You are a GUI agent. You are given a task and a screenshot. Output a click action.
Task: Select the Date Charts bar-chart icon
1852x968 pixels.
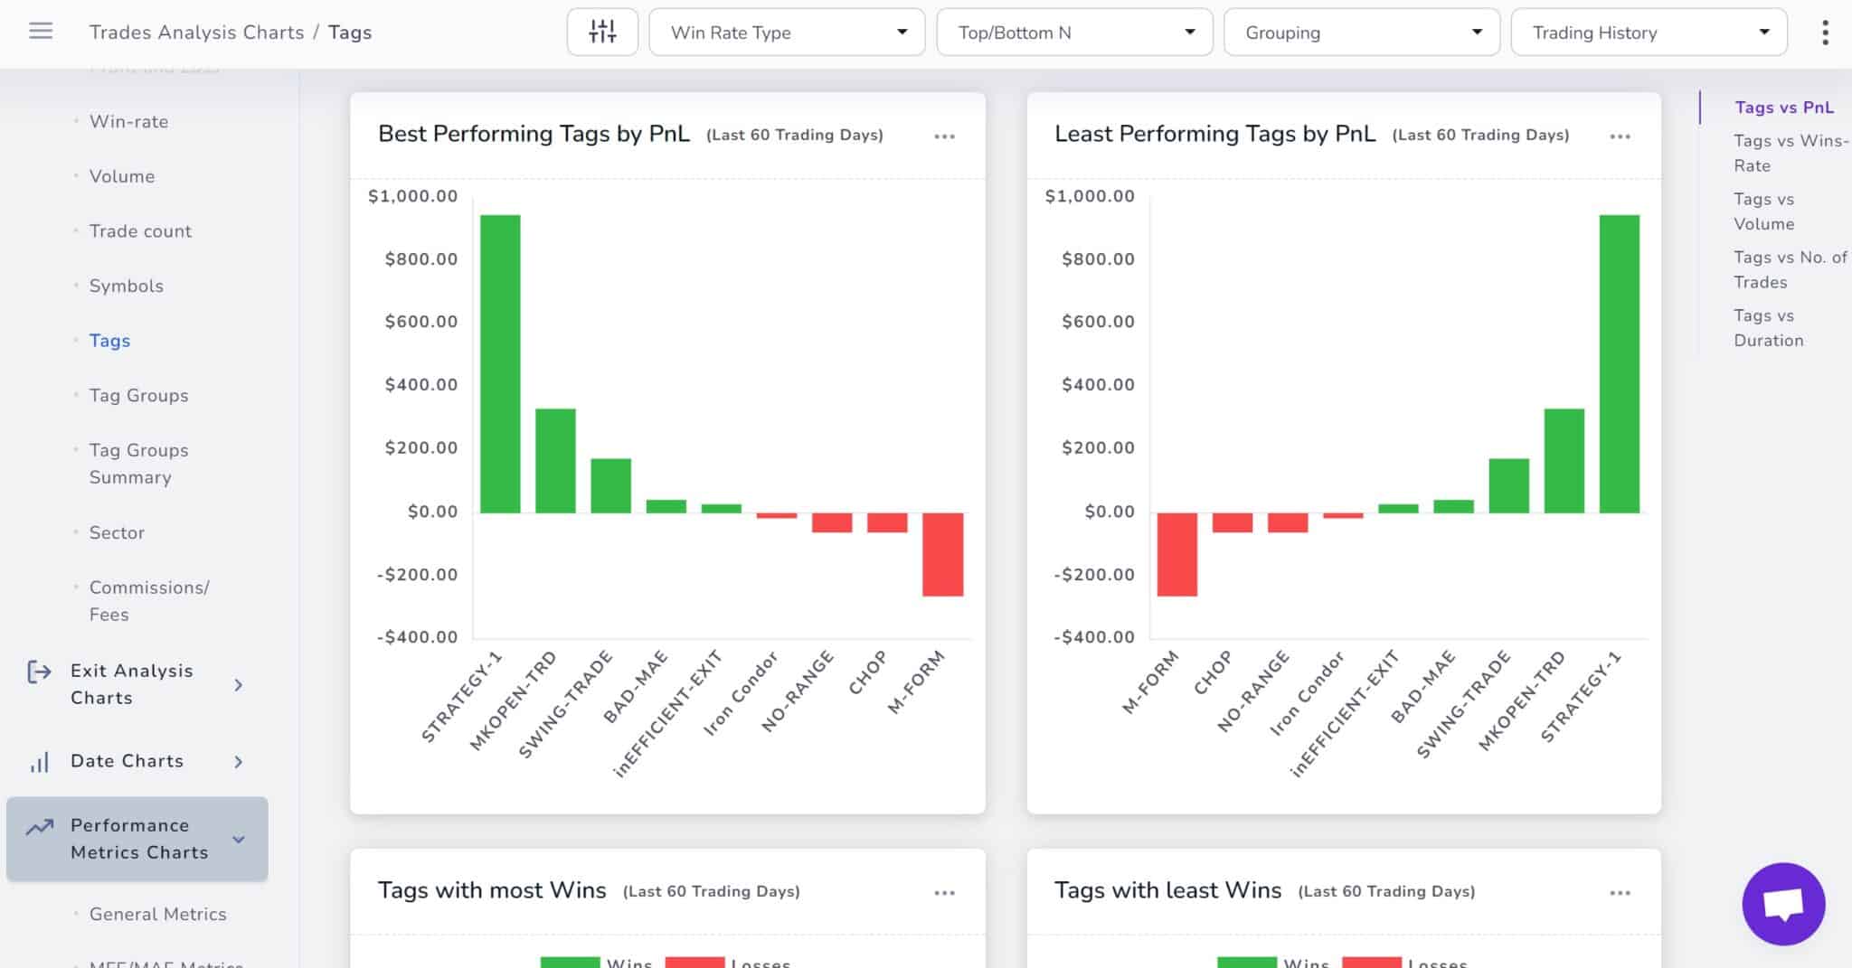point(40,762)
